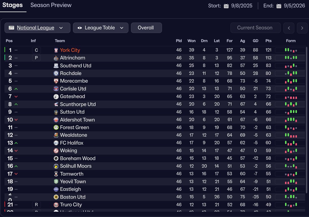Go to the next season arrow

(x=302, y=28)
